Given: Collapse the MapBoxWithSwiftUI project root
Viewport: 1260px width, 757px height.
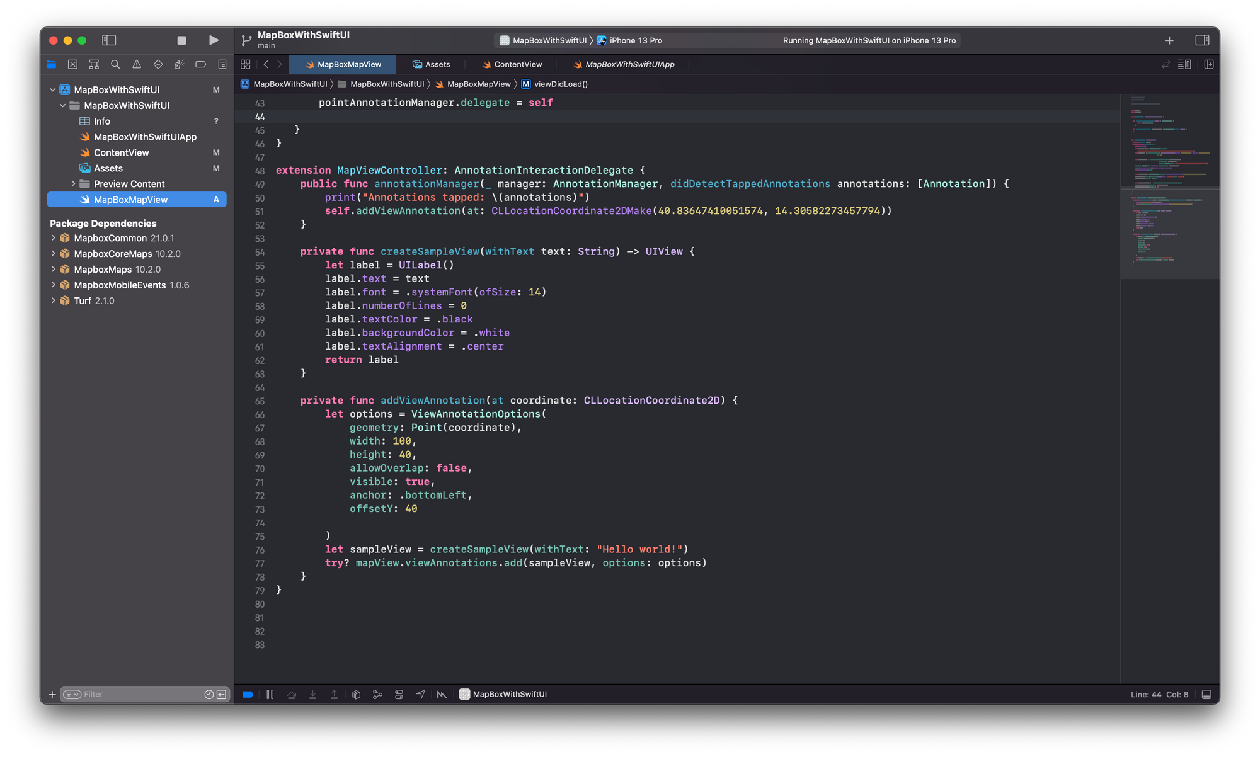Looking at the screenshot, I should click(53, 90).
